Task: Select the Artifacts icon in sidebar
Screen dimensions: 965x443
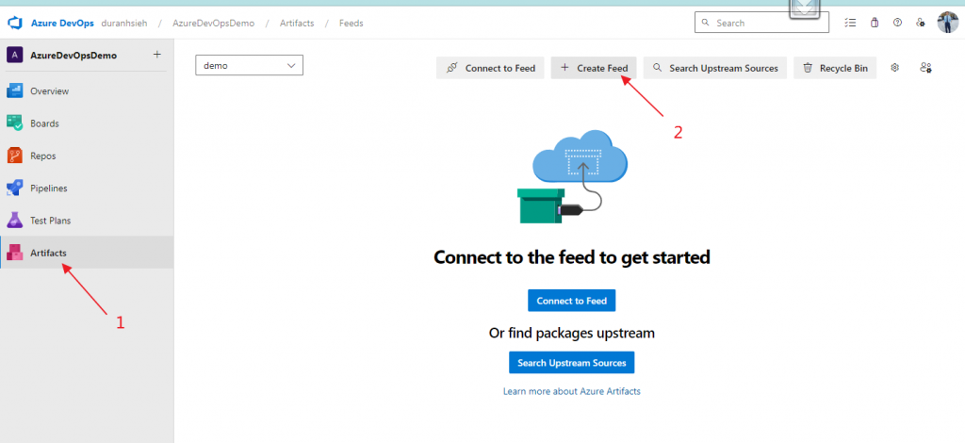Action: pyautogui.click(x=14, y=253)
